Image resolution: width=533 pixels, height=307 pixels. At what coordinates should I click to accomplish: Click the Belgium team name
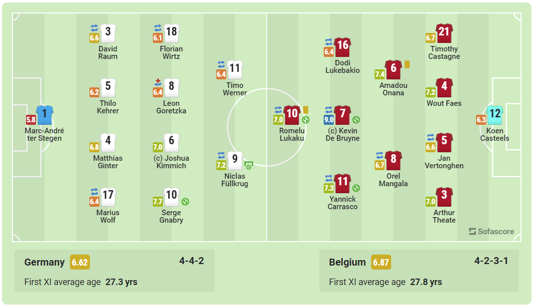pyautogui.click(x=347, y=262)
